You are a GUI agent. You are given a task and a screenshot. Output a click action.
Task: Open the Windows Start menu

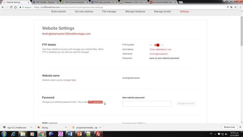(4, 134)
